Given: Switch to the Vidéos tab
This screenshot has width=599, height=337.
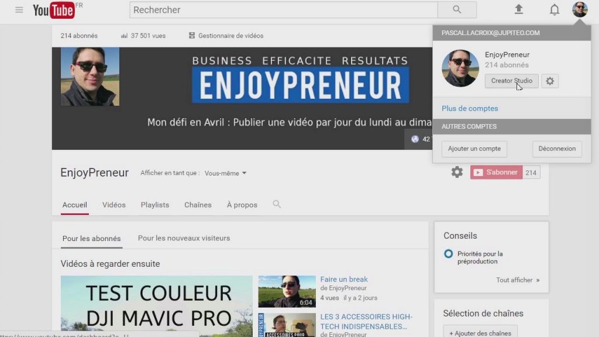Looking at the screenshot, I should (114, 205).
